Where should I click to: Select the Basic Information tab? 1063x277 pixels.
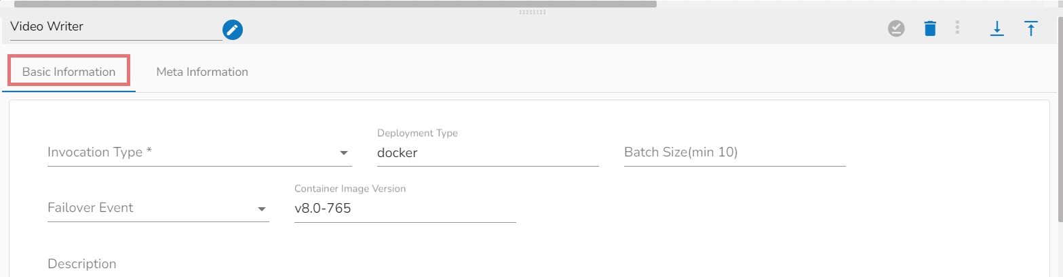point(69,72)
